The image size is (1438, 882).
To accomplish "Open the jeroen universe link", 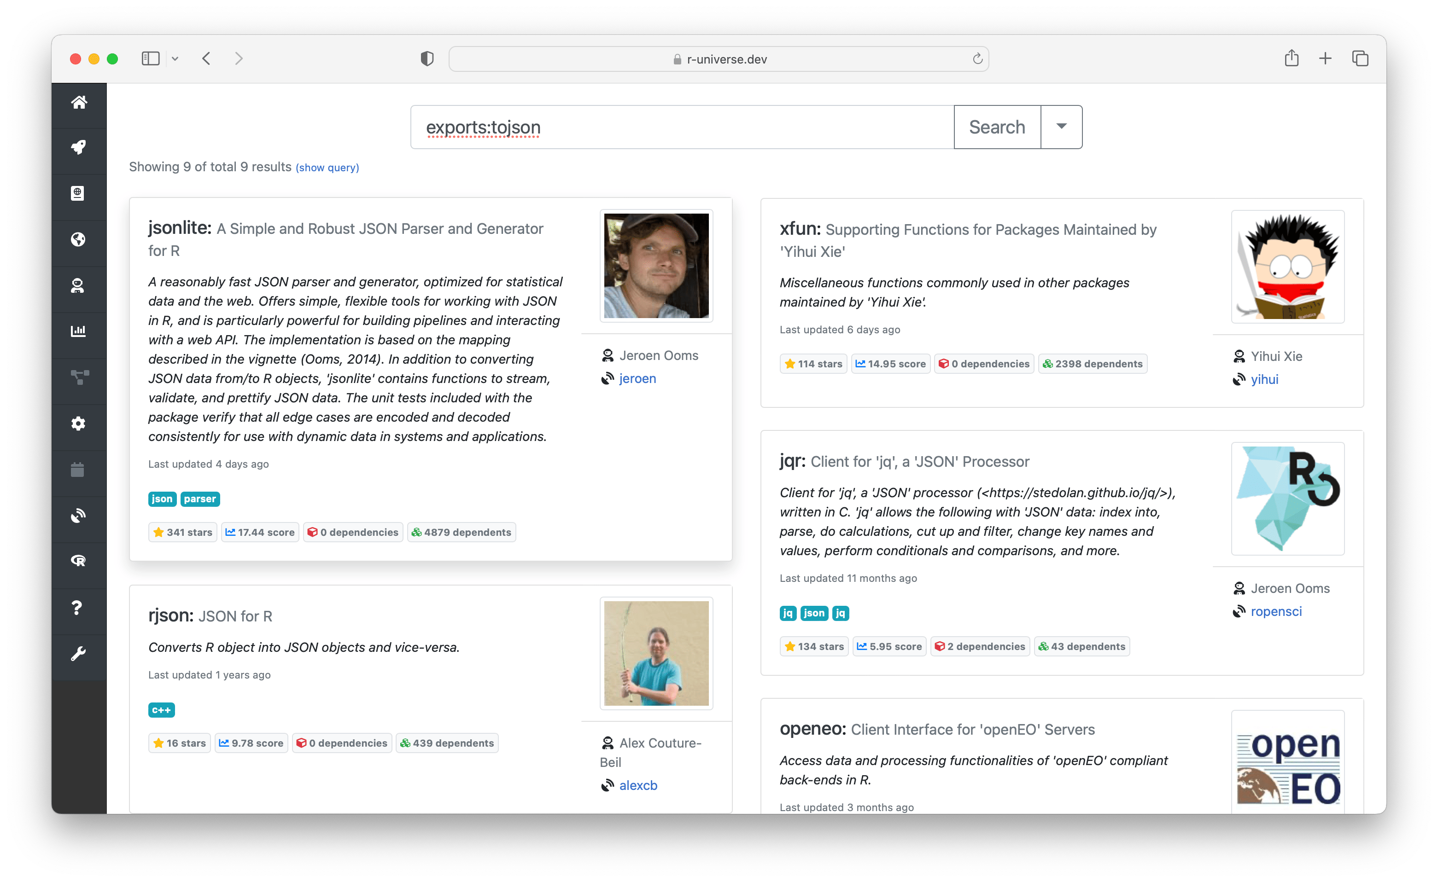I will pyautogui.click(x=637, y=378).
